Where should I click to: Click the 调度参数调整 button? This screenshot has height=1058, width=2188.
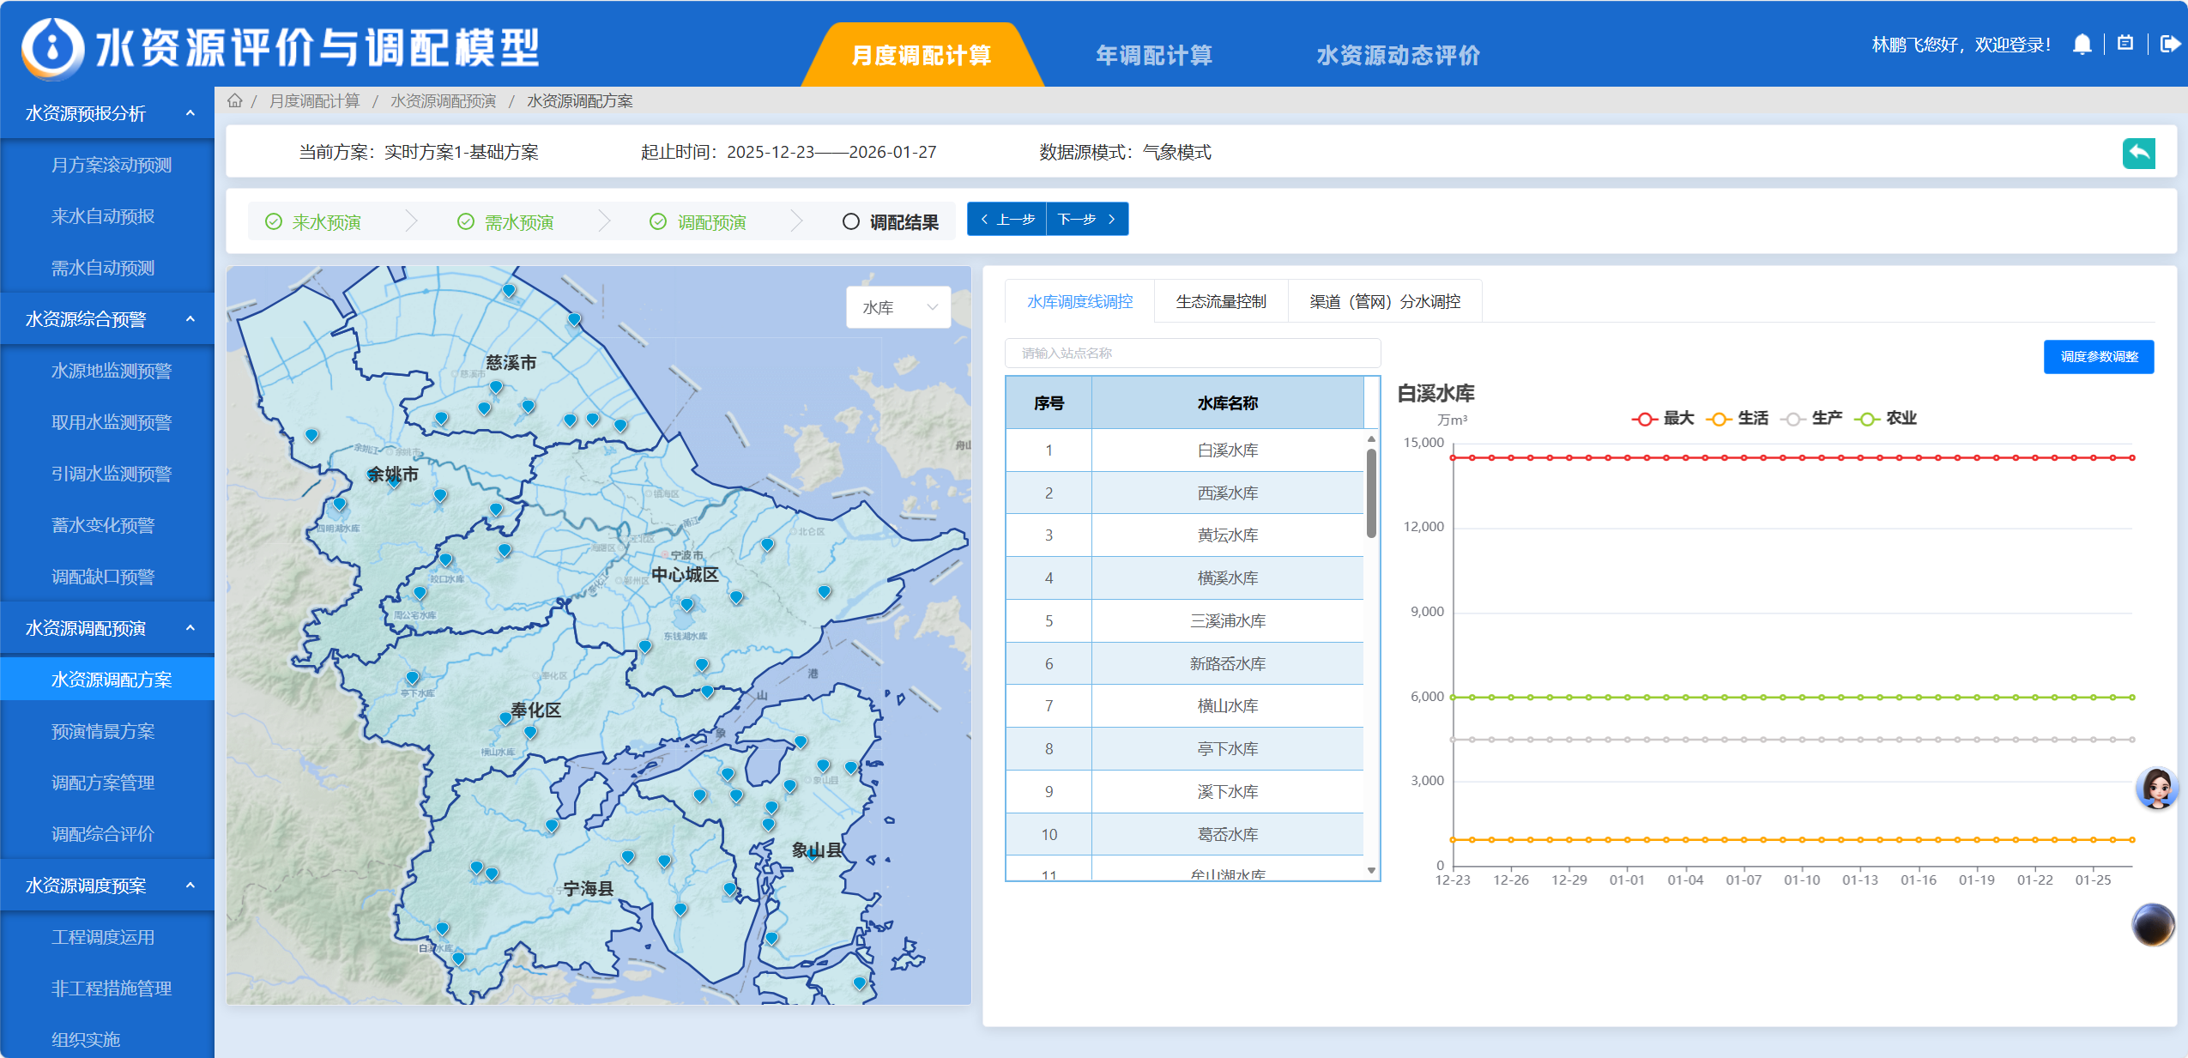click(2098, 357)
